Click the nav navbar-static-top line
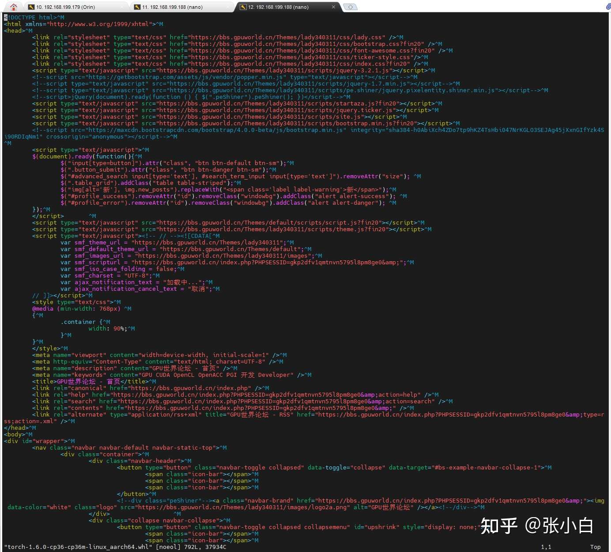The width and height of the screenshot is (611, 552). point(129,447)
